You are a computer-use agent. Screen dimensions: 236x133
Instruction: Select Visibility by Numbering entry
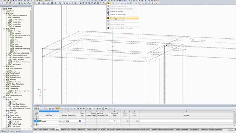(x=118, y=14)
